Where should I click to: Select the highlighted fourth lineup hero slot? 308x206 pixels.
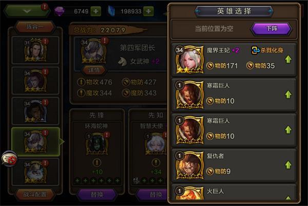tap(35, 142)
